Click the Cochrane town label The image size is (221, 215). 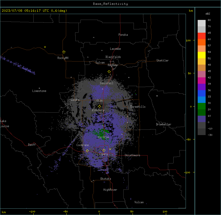(83, 145)
